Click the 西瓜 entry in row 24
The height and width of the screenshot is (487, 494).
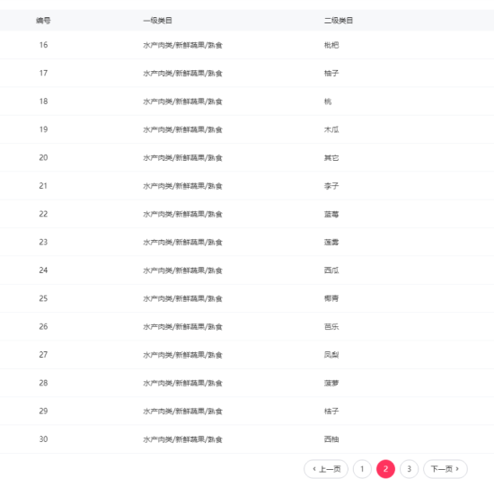pyautogui.click(x=331, y=270)
